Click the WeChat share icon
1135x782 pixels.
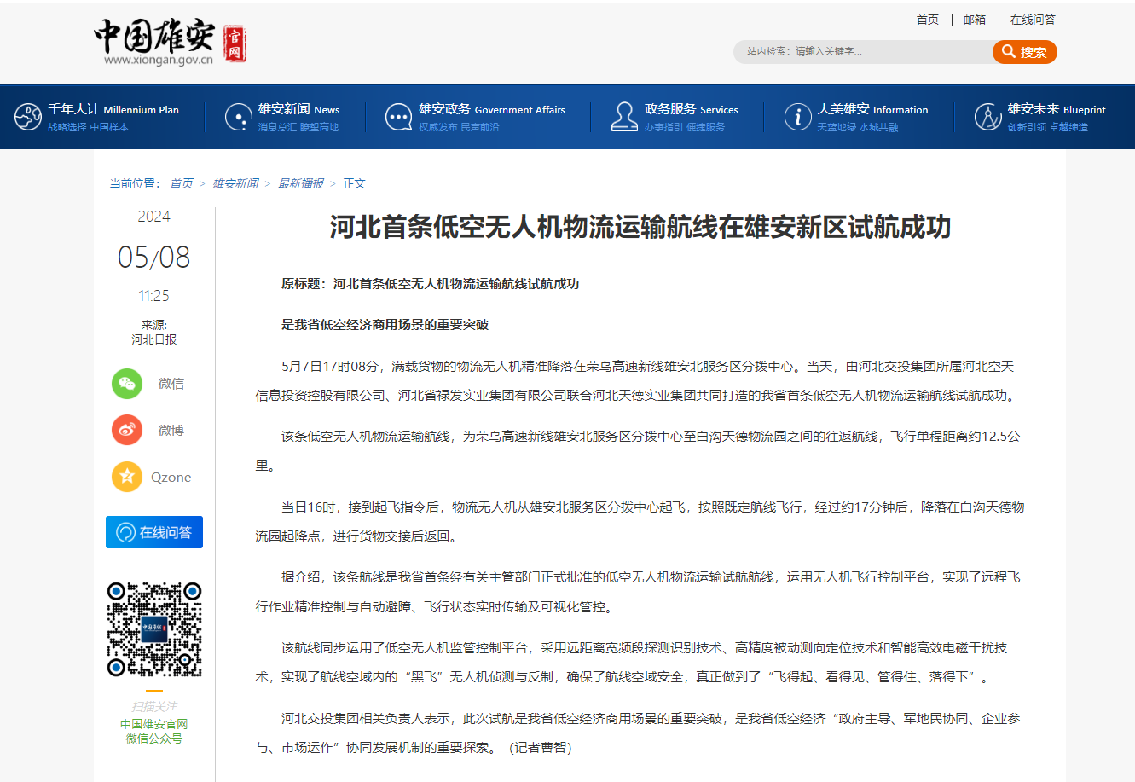(x=127, y=384)
